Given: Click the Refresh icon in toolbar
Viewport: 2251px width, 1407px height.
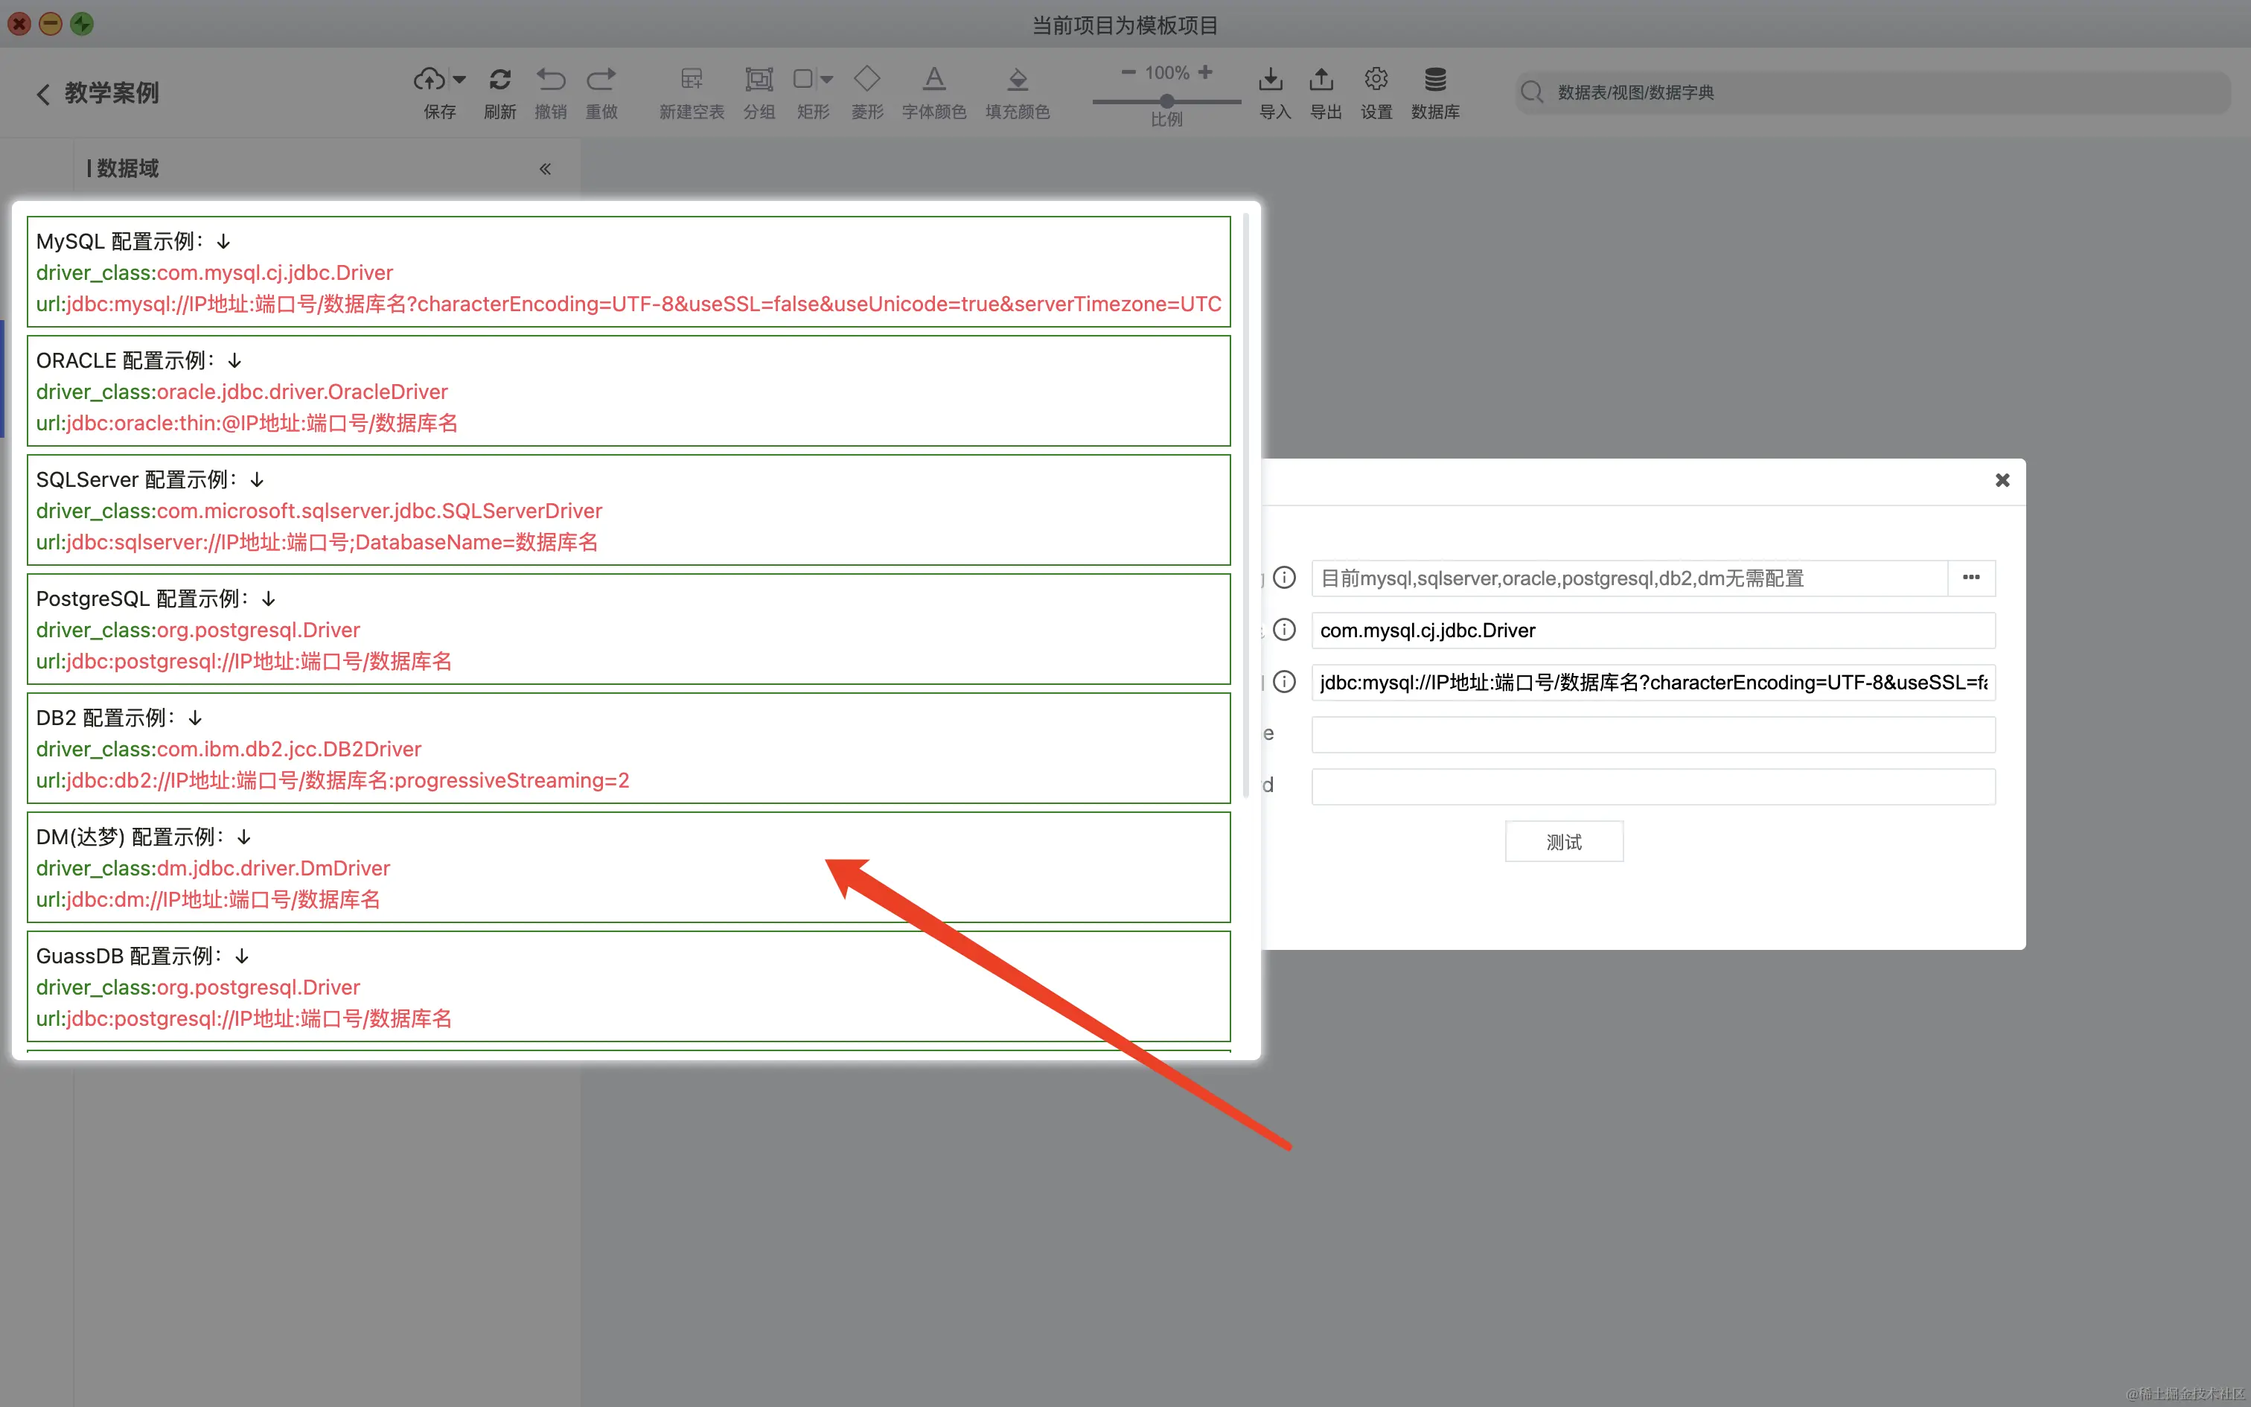Looking at the screenshot, I should tap(499, 80).
